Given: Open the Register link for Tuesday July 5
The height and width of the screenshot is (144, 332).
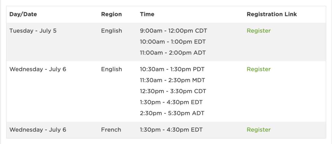Looking at the screenshot, I should coord(258,31).
